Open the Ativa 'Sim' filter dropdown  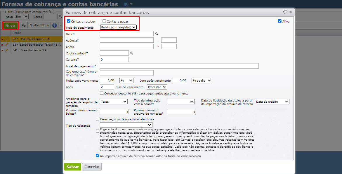[x=21, y=16]
